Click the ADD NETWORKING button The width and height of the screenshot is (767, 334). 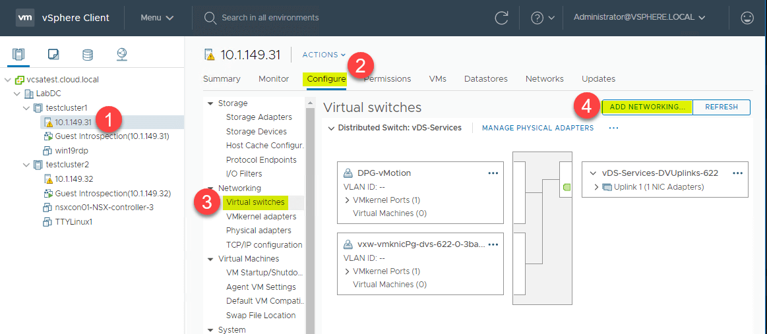[x=647, y=107]
